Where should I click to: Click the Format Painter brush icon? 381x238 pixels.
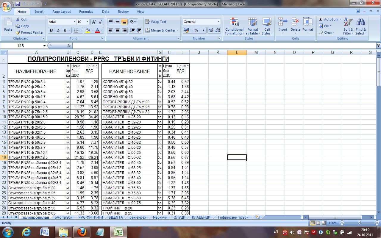[18, 32]
